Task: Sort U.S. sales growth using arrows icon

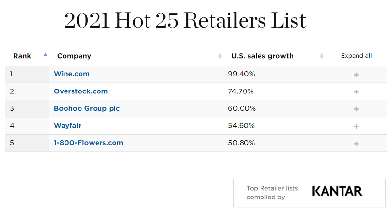Action: point(322,56)
